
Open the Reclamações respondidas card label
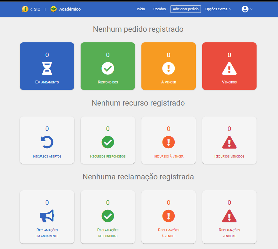point(108,233)
